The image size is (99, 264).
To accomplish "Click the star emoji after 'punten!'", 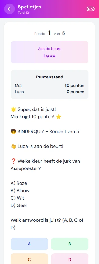I will (x=58, y=117).
